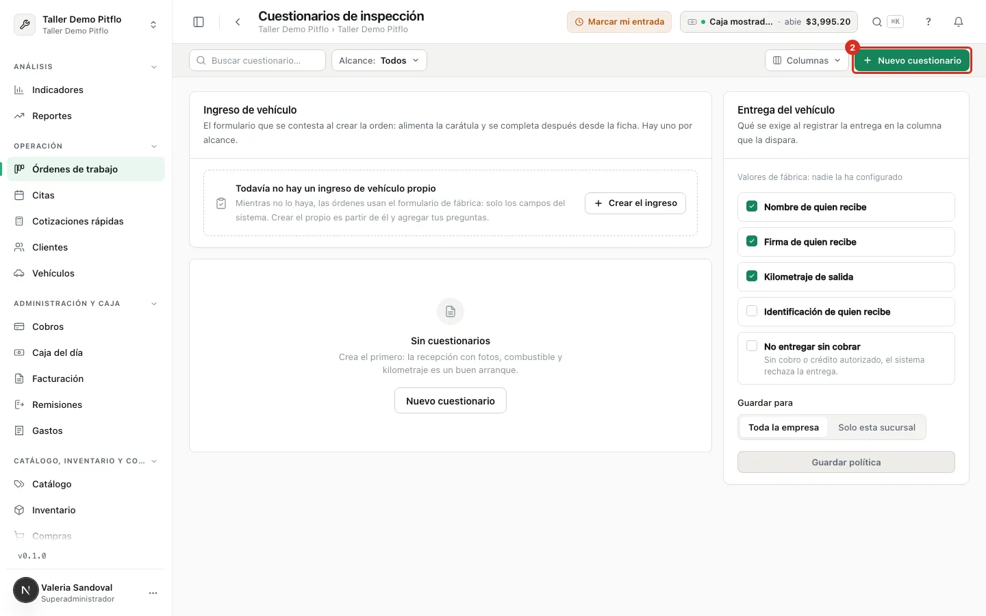Expand the Columnas dropdown
Screen dimensions: 986x616
[807, 60]
